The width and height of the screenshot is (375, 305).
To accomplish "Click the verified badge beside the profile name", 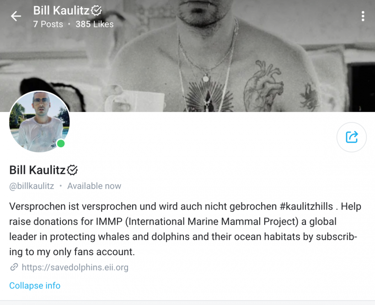I will (x=72, y=170).
